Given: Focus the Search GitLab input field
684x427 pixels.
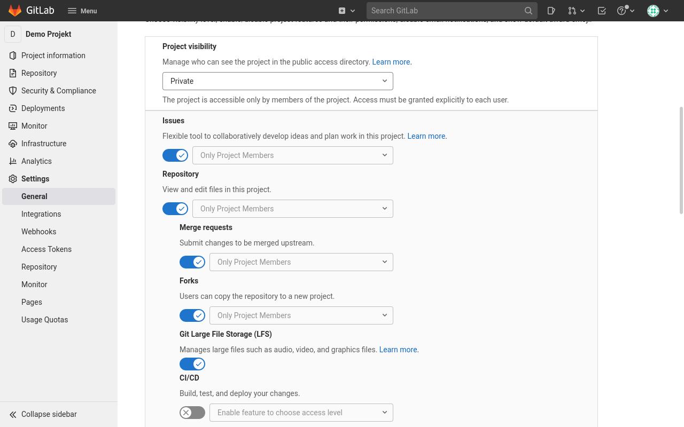Looking at the screenshot, I should [444, 11].
